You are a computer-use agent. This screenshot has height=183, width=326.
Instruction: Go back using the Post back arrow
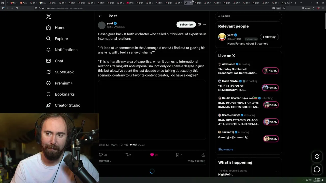click(100, 16)
